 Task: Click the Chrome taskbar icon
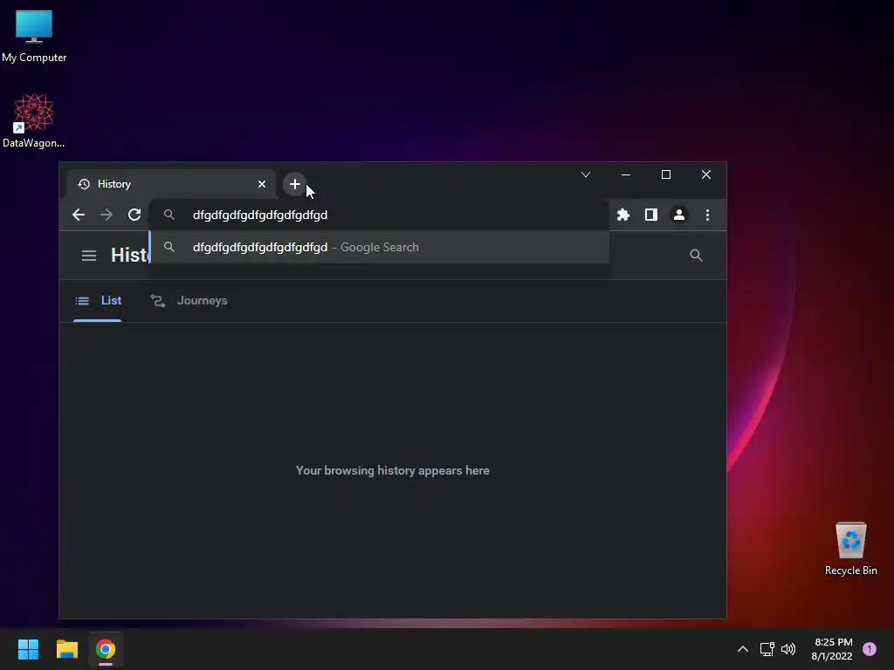coord(106,649)
